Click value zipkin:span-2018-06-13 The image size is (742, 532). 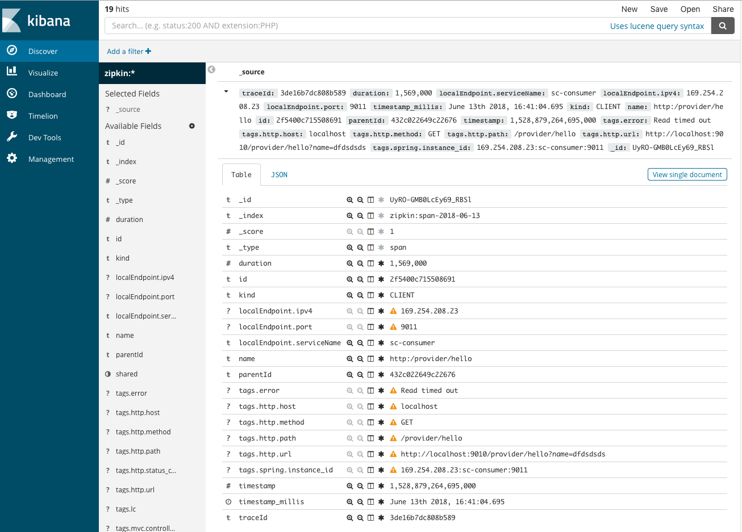click(435, 216)
